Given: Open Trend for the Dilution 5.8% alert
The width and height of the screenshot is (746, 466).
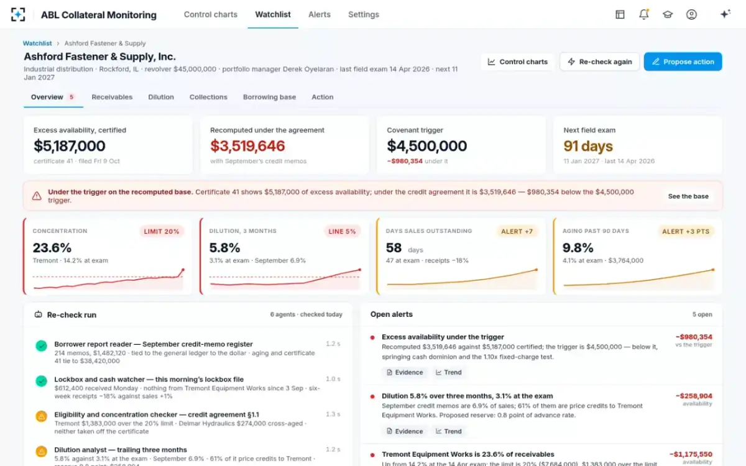Looking at the screenshot, I should (x=449, y=431).
